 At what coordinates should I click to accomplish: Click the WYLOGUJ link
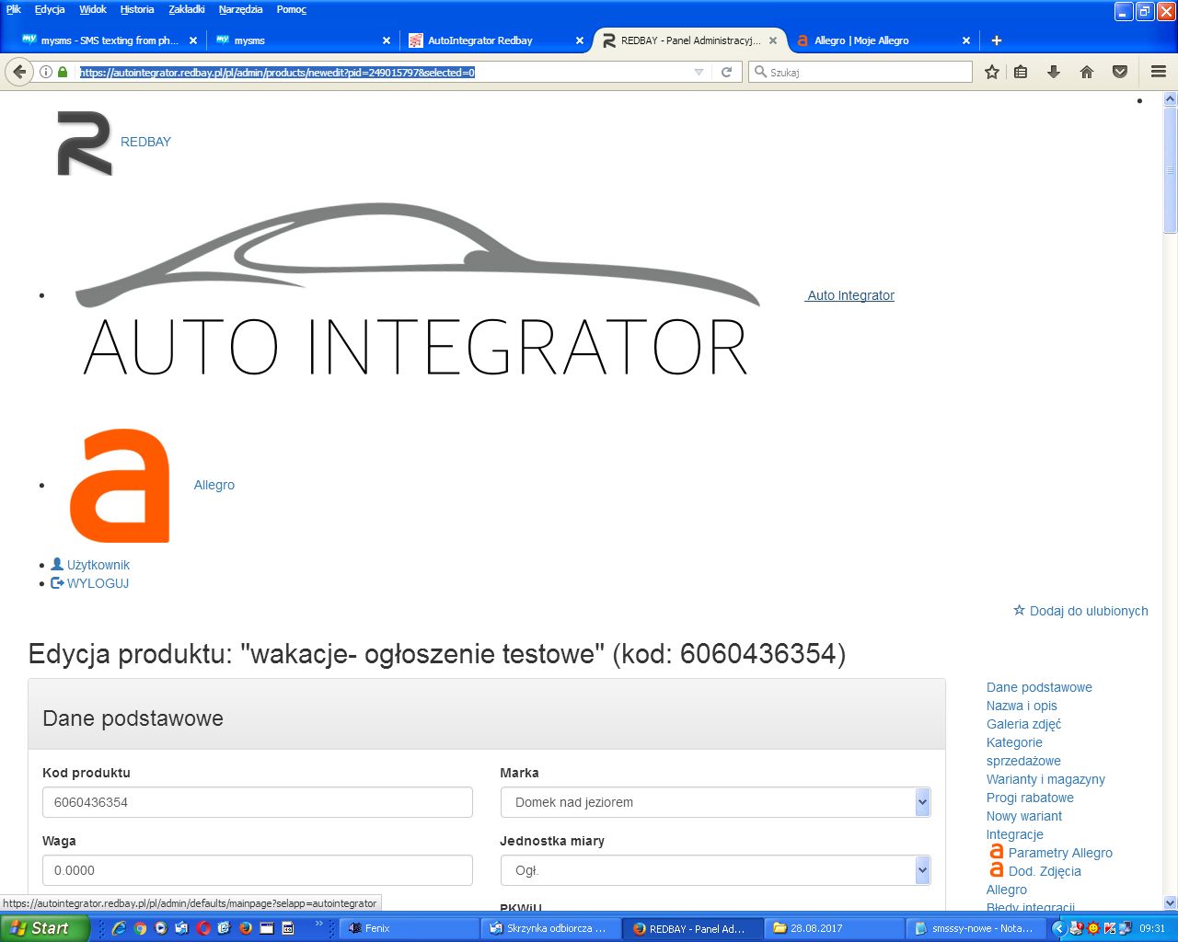98,583
